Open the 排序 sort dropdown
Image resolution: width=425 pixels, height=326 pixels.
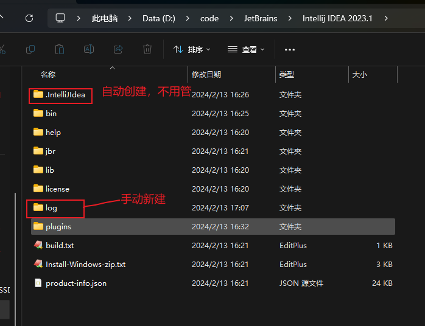coord(192,49)
